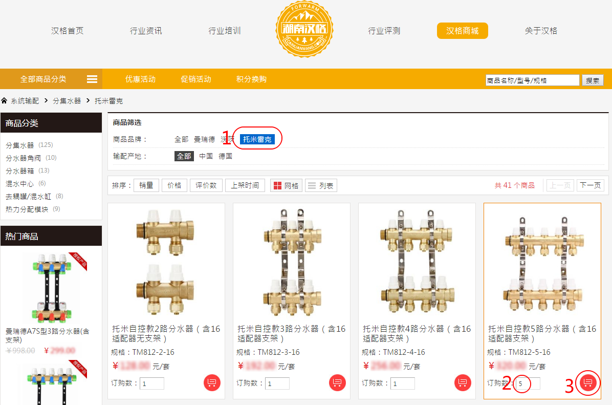Click the 湖南汉格 logo badge
This screenshot has width=612, height=405.
point(304,29)
